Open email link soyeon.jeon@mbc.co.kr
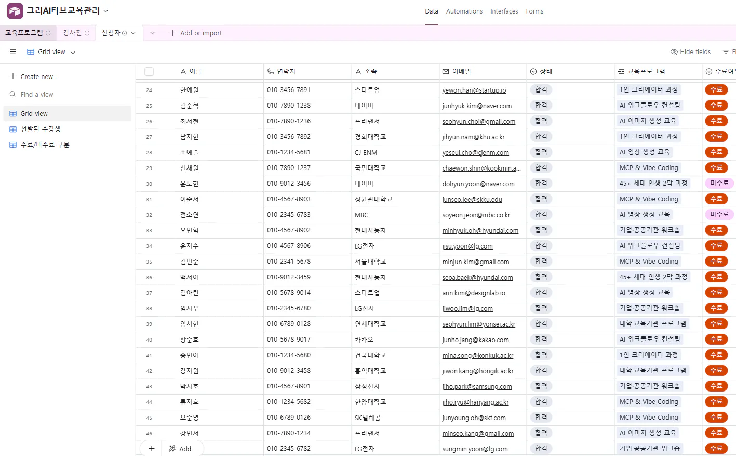Viewport: 736px width, 456px height. pyautogui.click(x=476, y=215)
